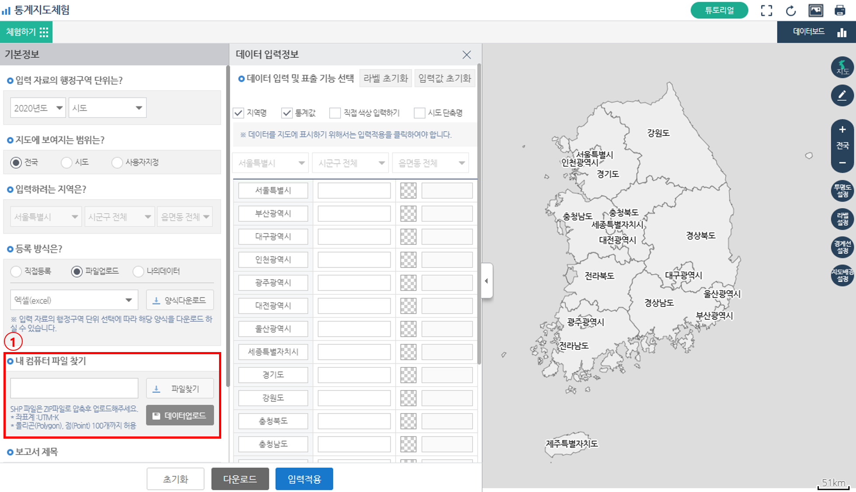Save map as image using the picture icon

816,10
